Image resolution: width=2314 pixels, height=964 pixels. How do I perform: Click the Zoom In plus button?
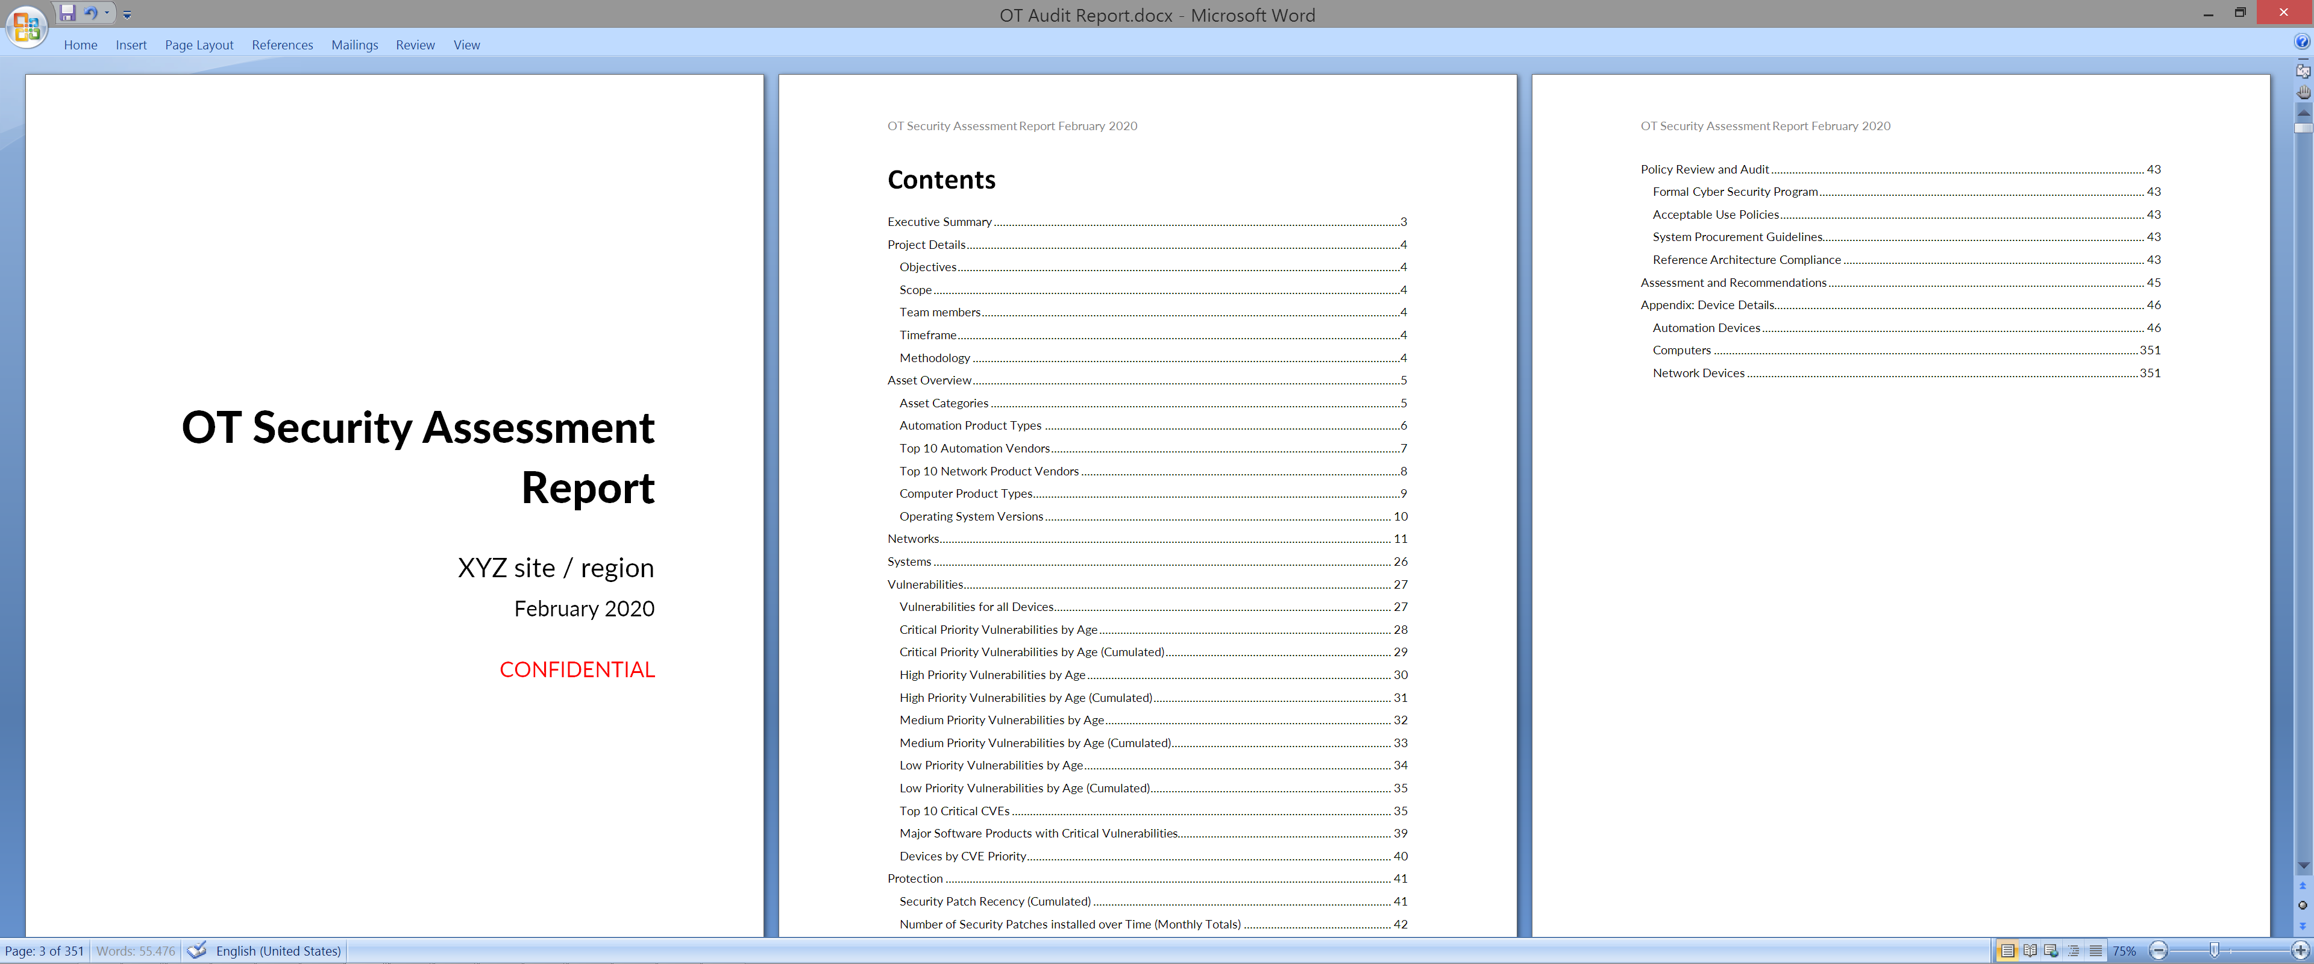pyautogui.click(x=2300, y=951)
